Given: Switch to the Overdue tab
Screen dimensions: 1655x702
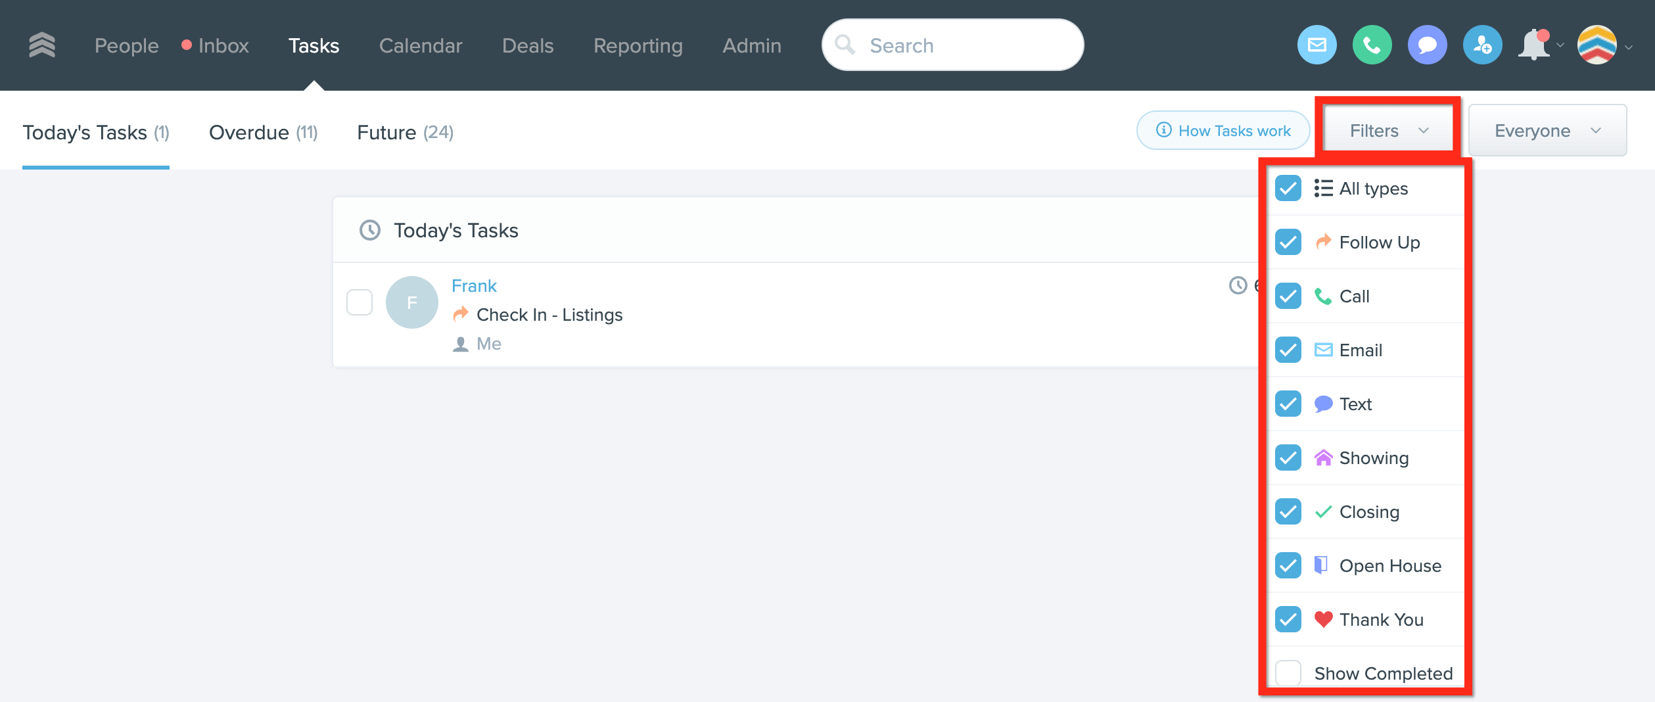Looking at the screenshot, I should tap(263, 132).
